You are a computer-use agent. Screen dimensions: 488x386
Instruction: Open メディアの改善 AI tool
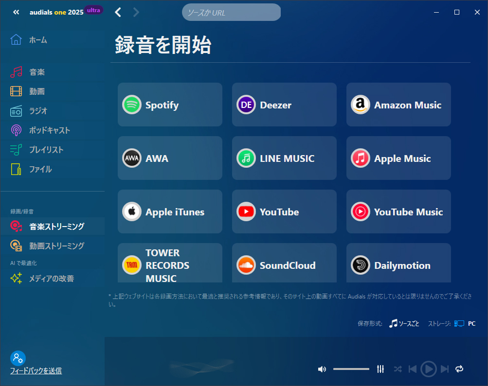(52, 278)
